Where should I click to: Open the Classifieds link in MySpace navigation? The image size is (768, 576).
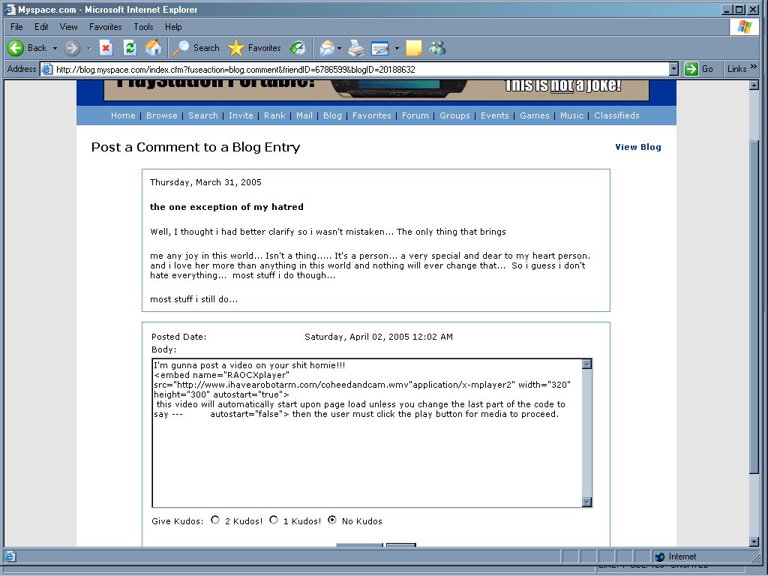[x=616, y=115]
